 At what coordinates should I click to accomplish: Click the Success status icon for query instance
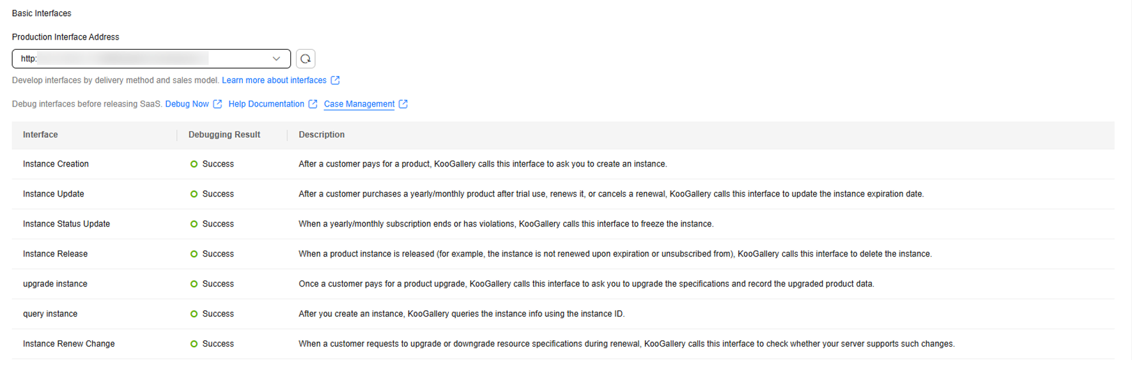pos(194,314)
